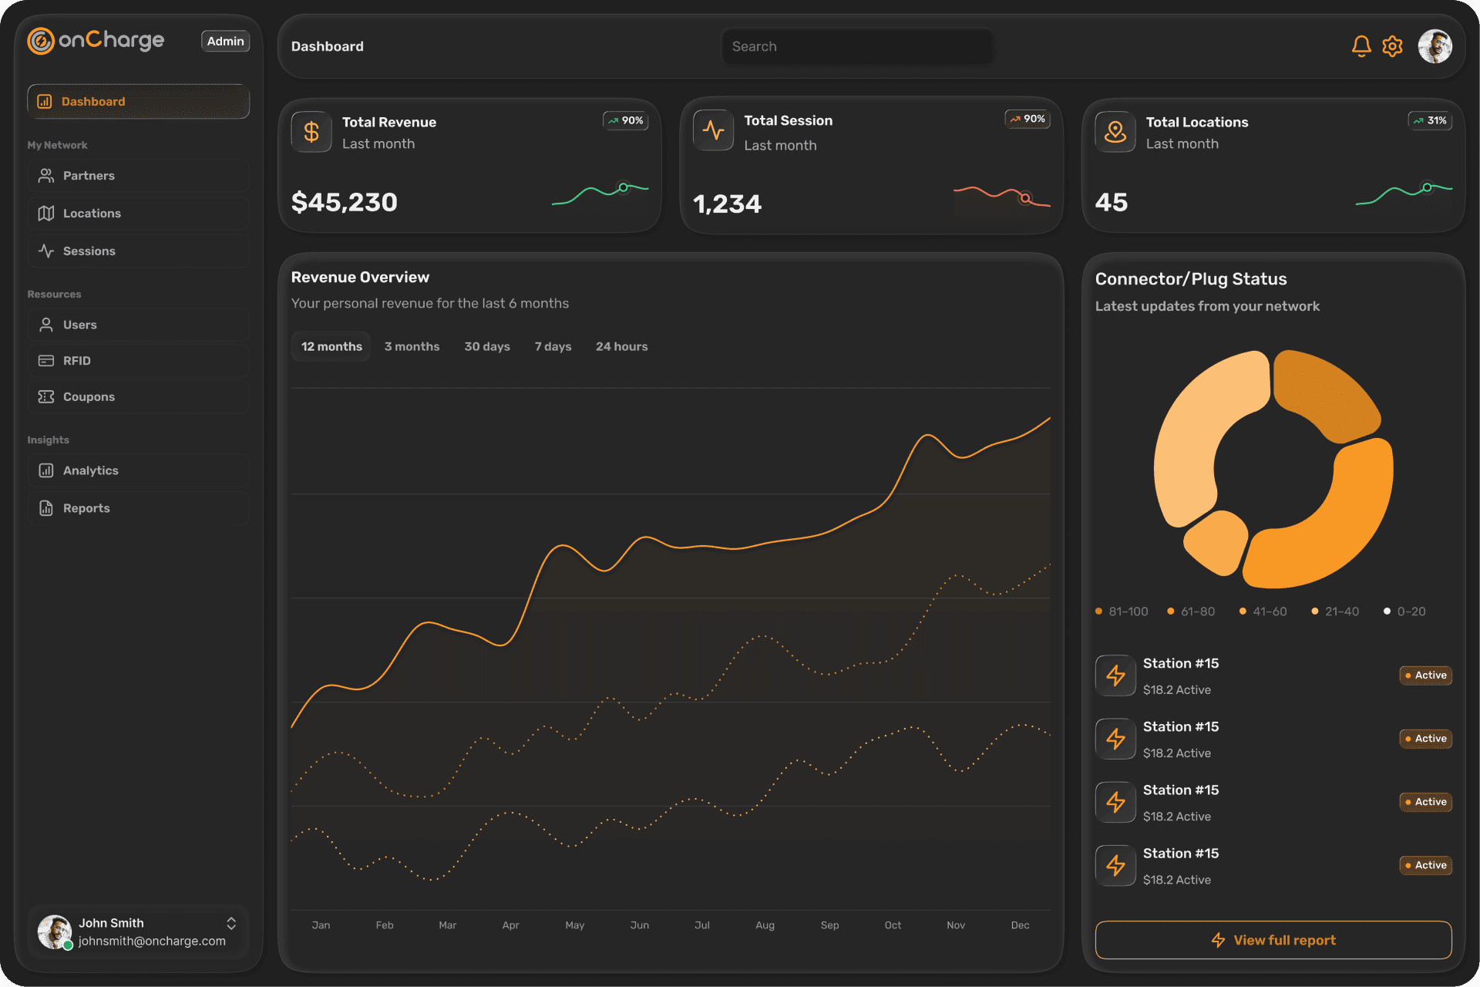The width and height of the screenshot is (1480, 987).
Task: Select the Coupons ticket icon
Action: (x=45, y=396)
